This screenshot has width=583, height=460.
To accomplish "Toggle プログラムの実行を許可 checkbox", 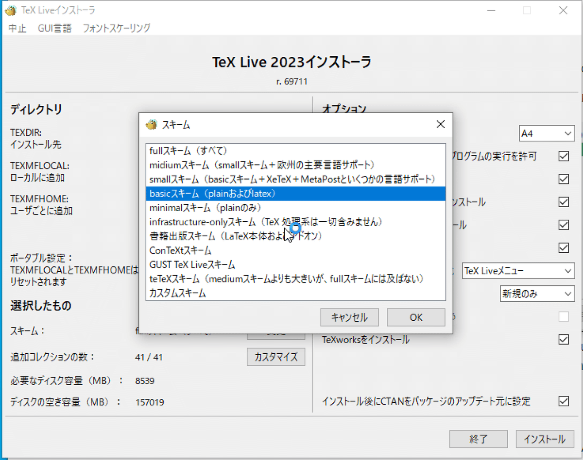I will coord(564,156).
